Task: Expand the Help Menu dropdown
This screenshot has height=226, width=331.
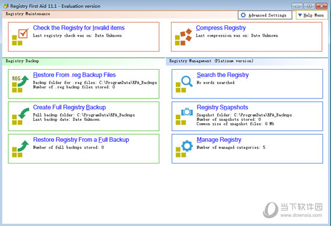Action: tap(312, 15)
